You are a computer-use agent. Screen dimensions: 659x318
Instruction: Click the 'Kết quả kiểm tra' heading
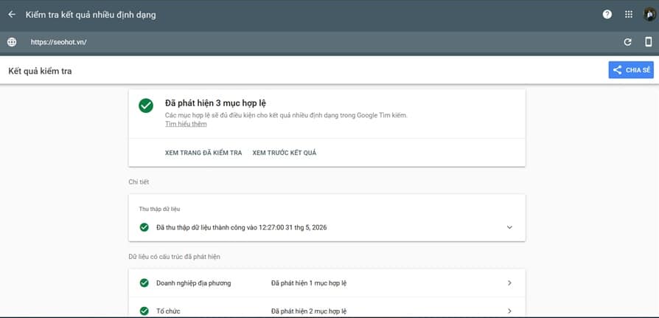(40, 71)
